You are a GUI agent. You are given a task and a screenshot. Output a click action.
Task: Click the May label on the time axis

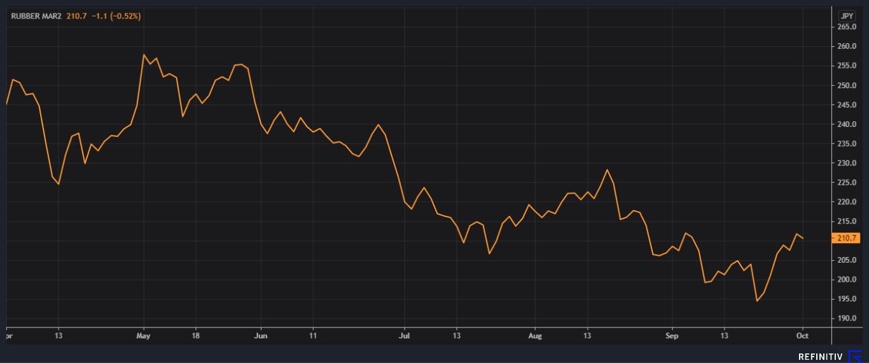pyautogui.click(x=144, y=336)
